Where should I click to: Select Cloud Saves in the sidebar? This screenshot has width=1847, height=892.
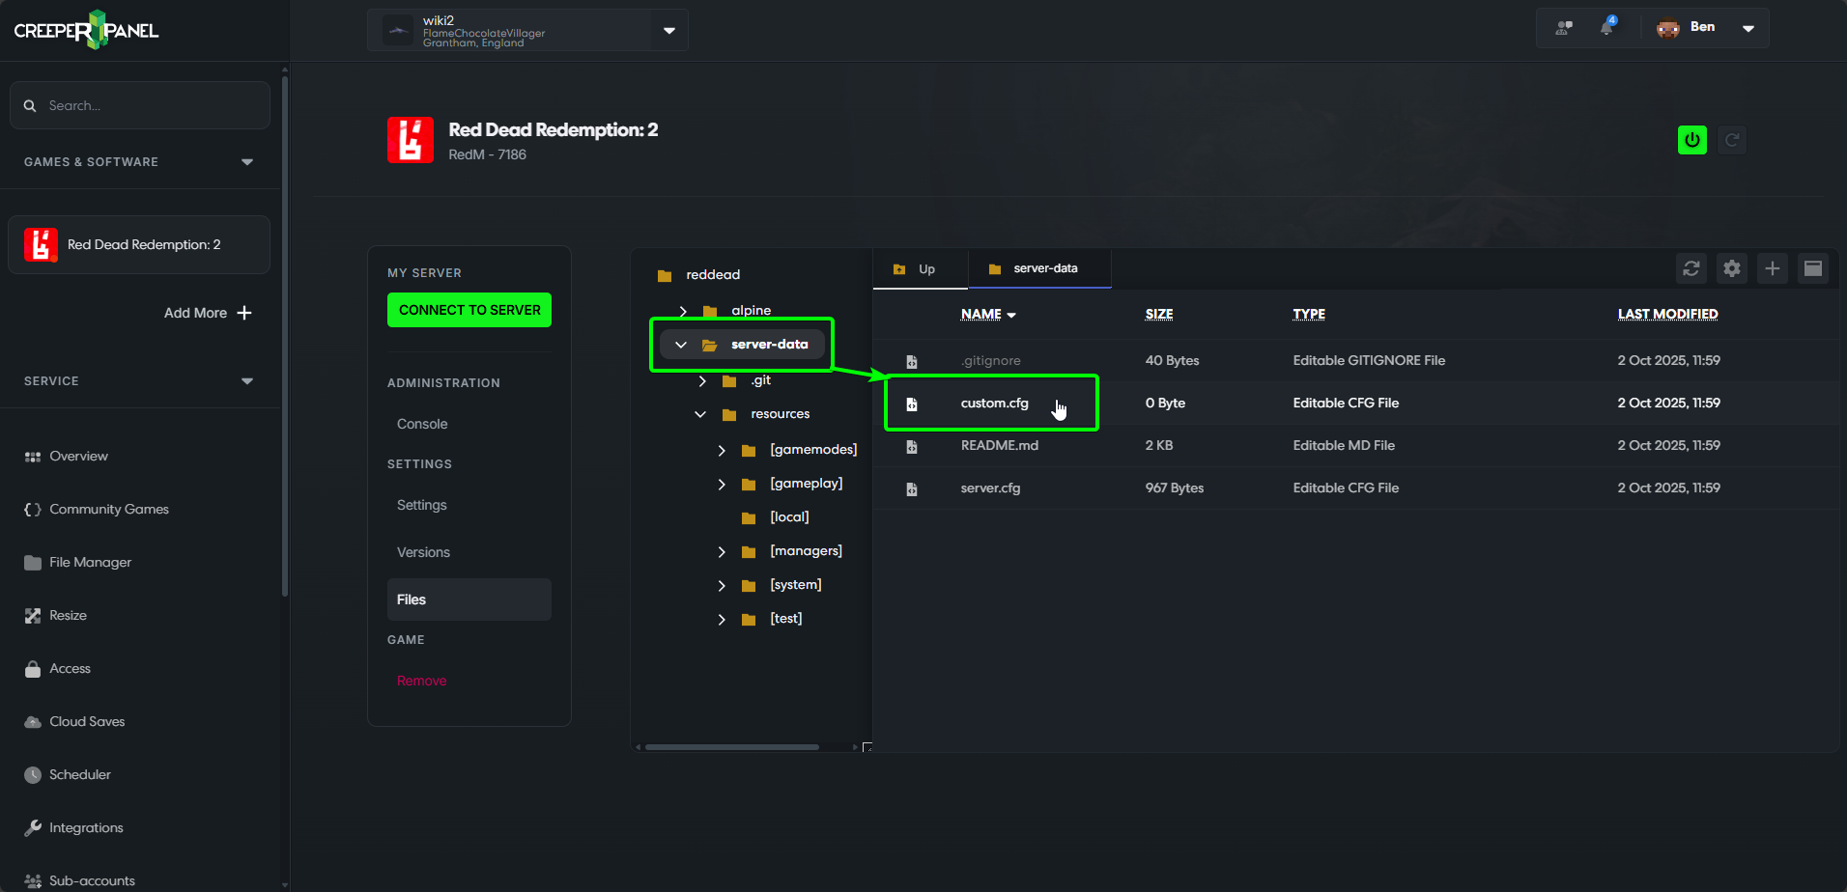pos(86,721)
